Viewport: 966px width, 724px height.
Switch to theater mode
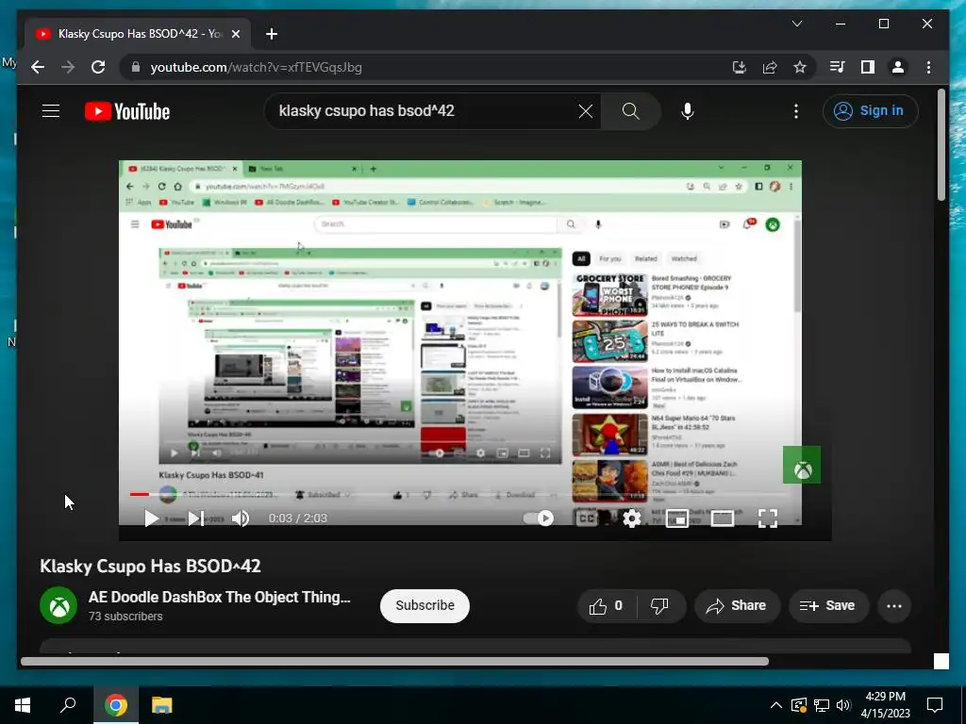(722, 518)
